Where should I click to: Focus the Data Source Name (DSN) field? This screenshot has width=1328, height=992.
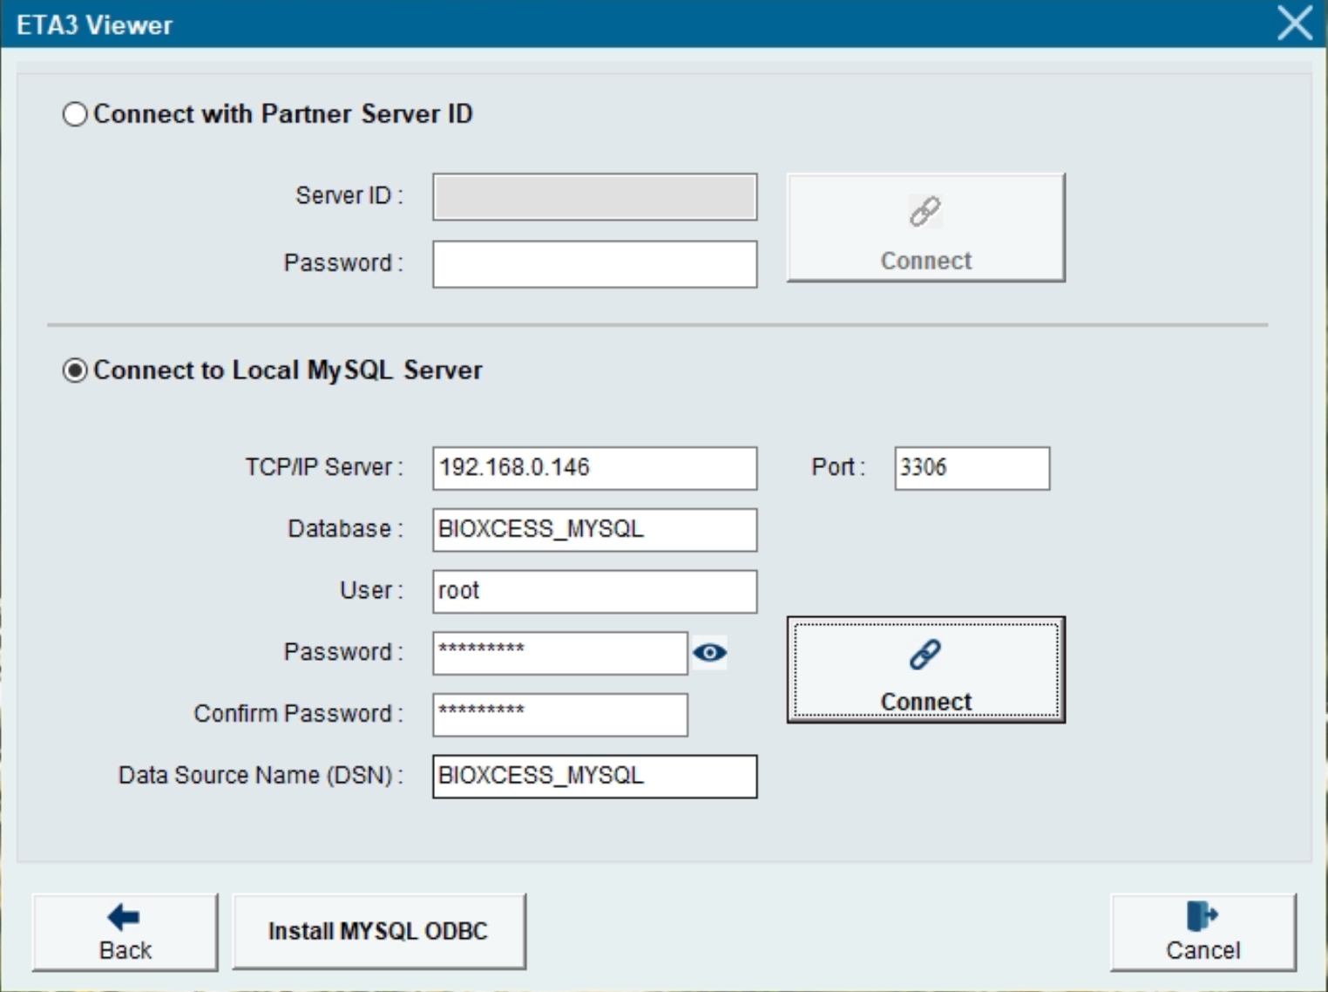[x=594, y=777]
